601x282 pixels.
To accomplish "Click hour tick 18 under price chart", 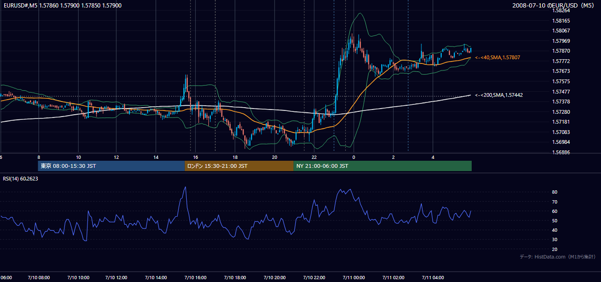I will [235, 157].
